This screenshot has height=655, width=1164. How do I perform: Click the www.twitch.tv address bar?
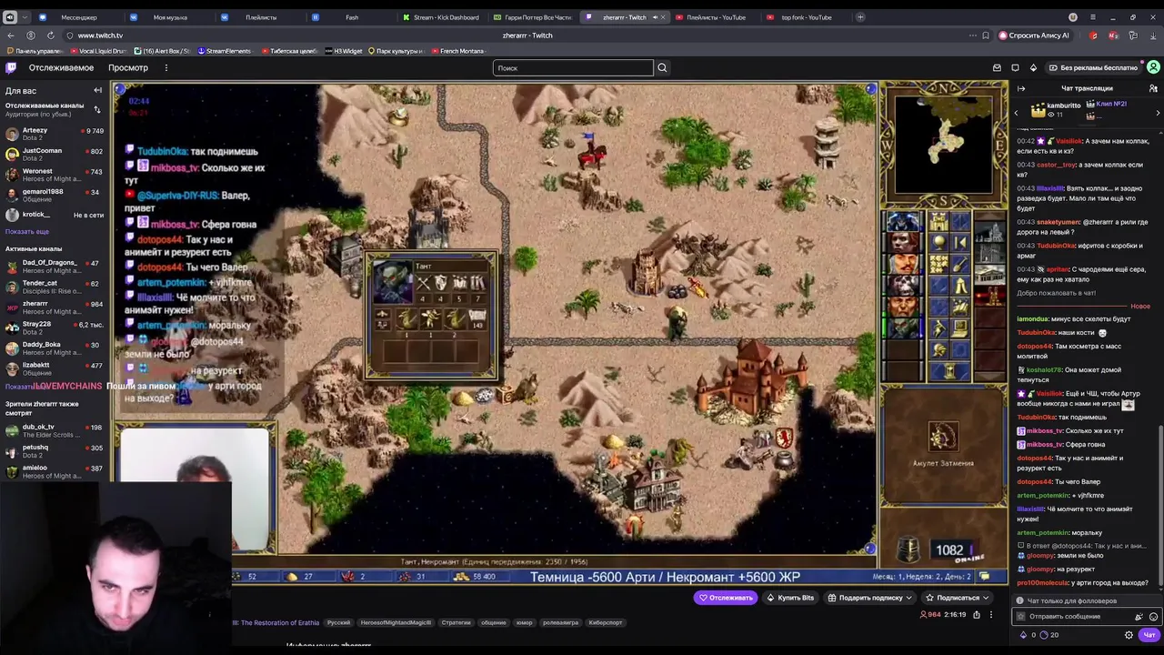[x=100, y=35]
